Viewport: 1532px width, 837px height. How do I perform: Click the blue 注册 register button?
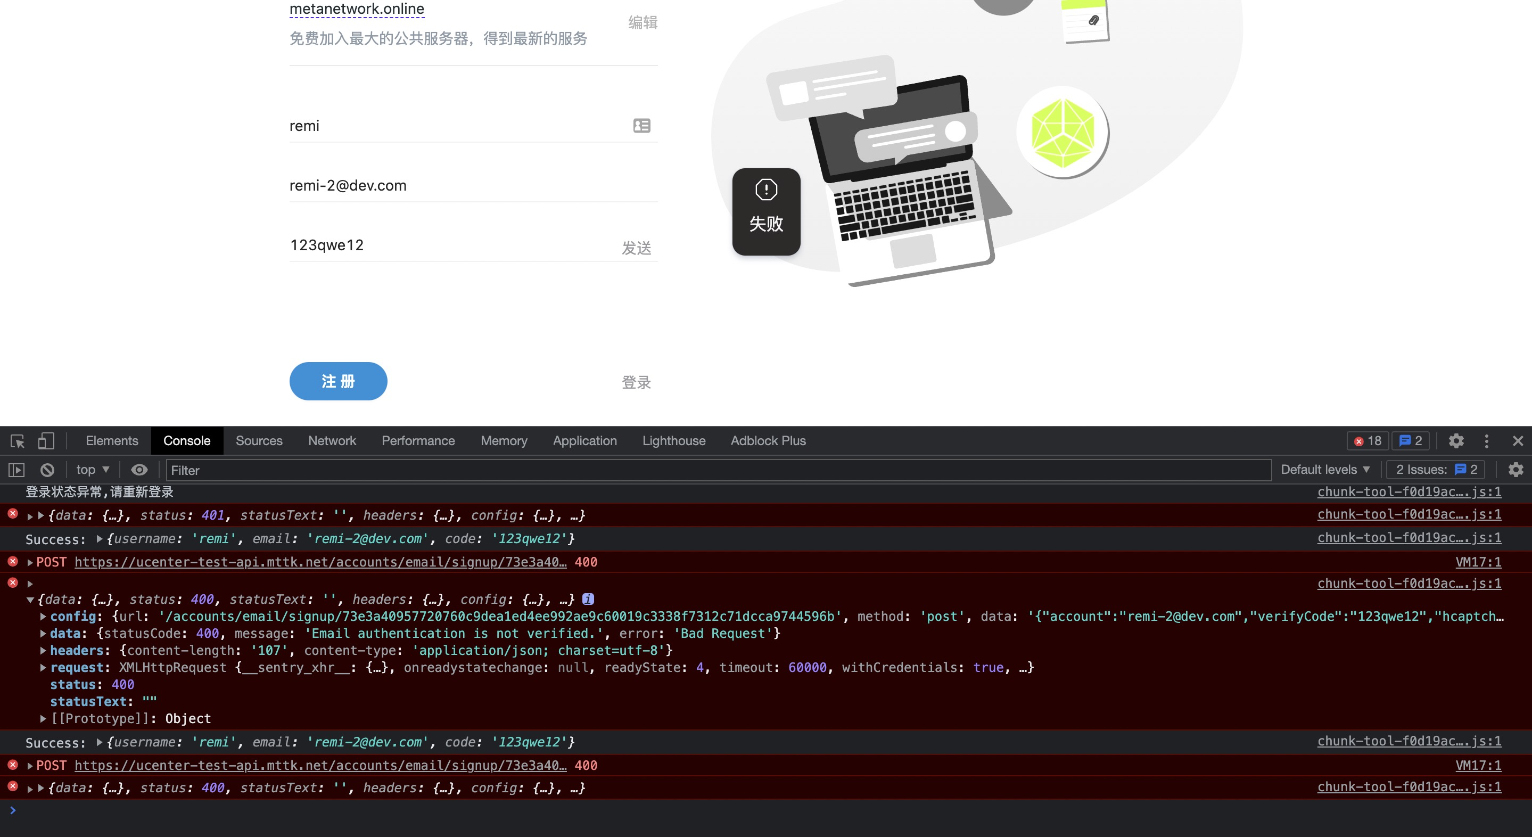pyautogui.click(x=339, y=381)
